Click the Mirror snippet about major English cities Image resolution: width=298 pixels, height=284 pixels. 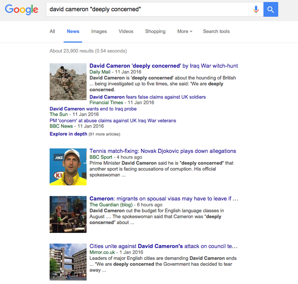163,264
